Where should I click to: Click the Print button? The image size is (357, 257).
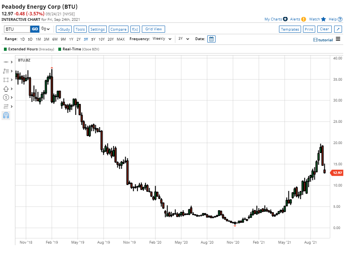point(309,29)
